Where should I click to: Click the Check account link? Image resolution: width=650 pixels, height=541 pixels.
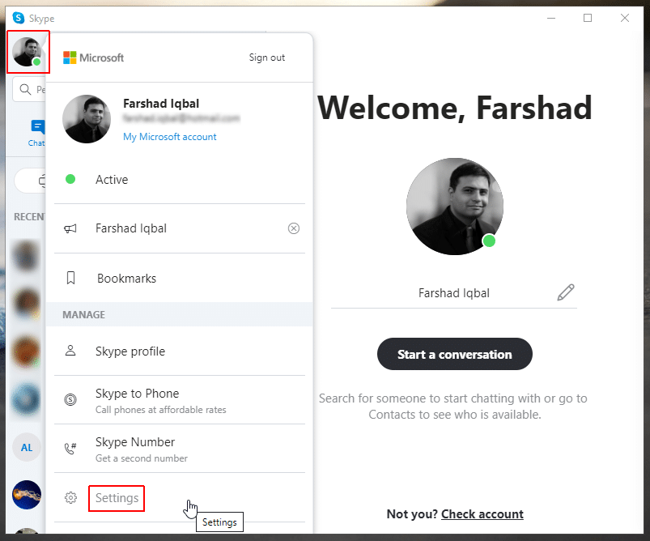(x=482, y=514)
